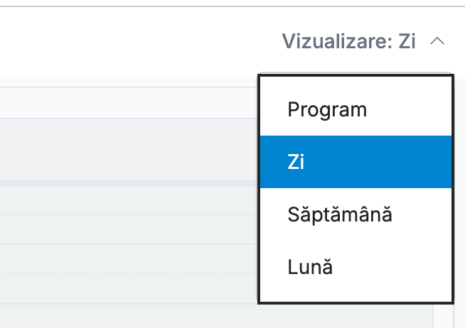Collapse the view menu using the chevron arrow
This screenshot has width=465, height=328.
437,41
